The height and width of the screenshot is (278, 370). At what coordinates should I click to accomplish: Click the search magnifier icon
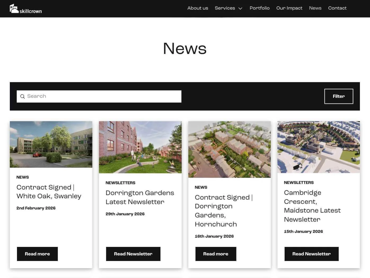click(x=23, y=96)
